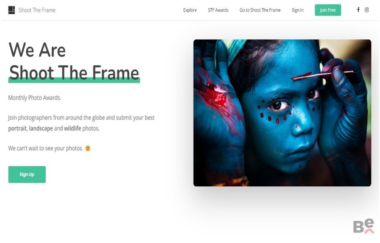Open the STF Awards menu item

click(x=218, y=10)
